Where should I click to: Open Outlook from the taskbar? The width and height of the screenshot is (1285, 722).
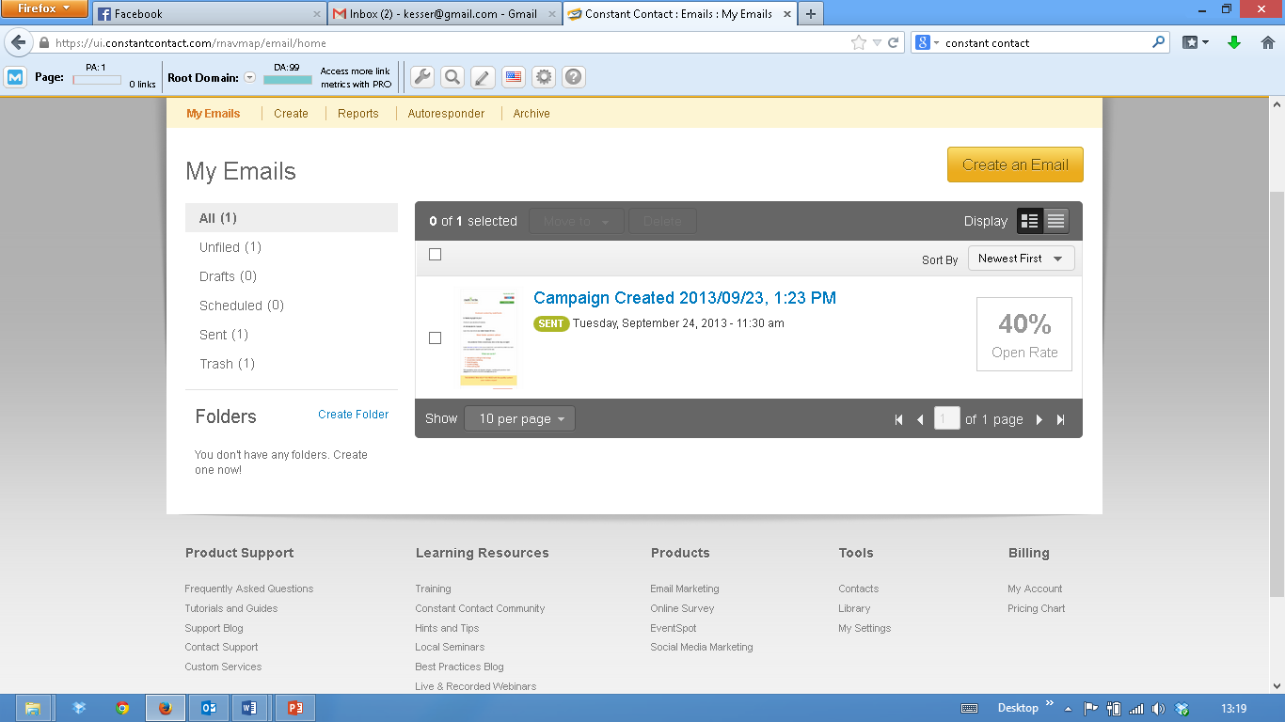[x=209, y=708]
